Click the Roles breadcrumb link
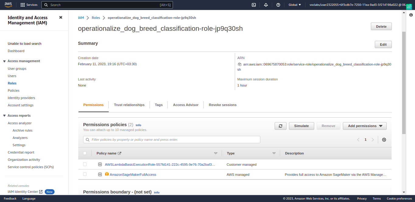Viewport: 415px width, 202px height. [96, 18]
